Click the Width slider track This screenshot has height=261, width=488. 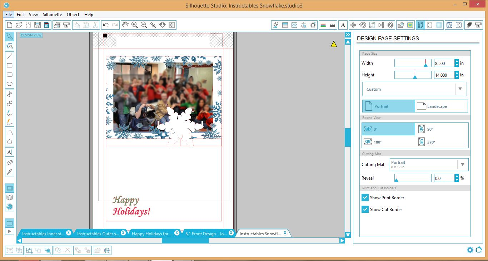[x=413, y=63]
